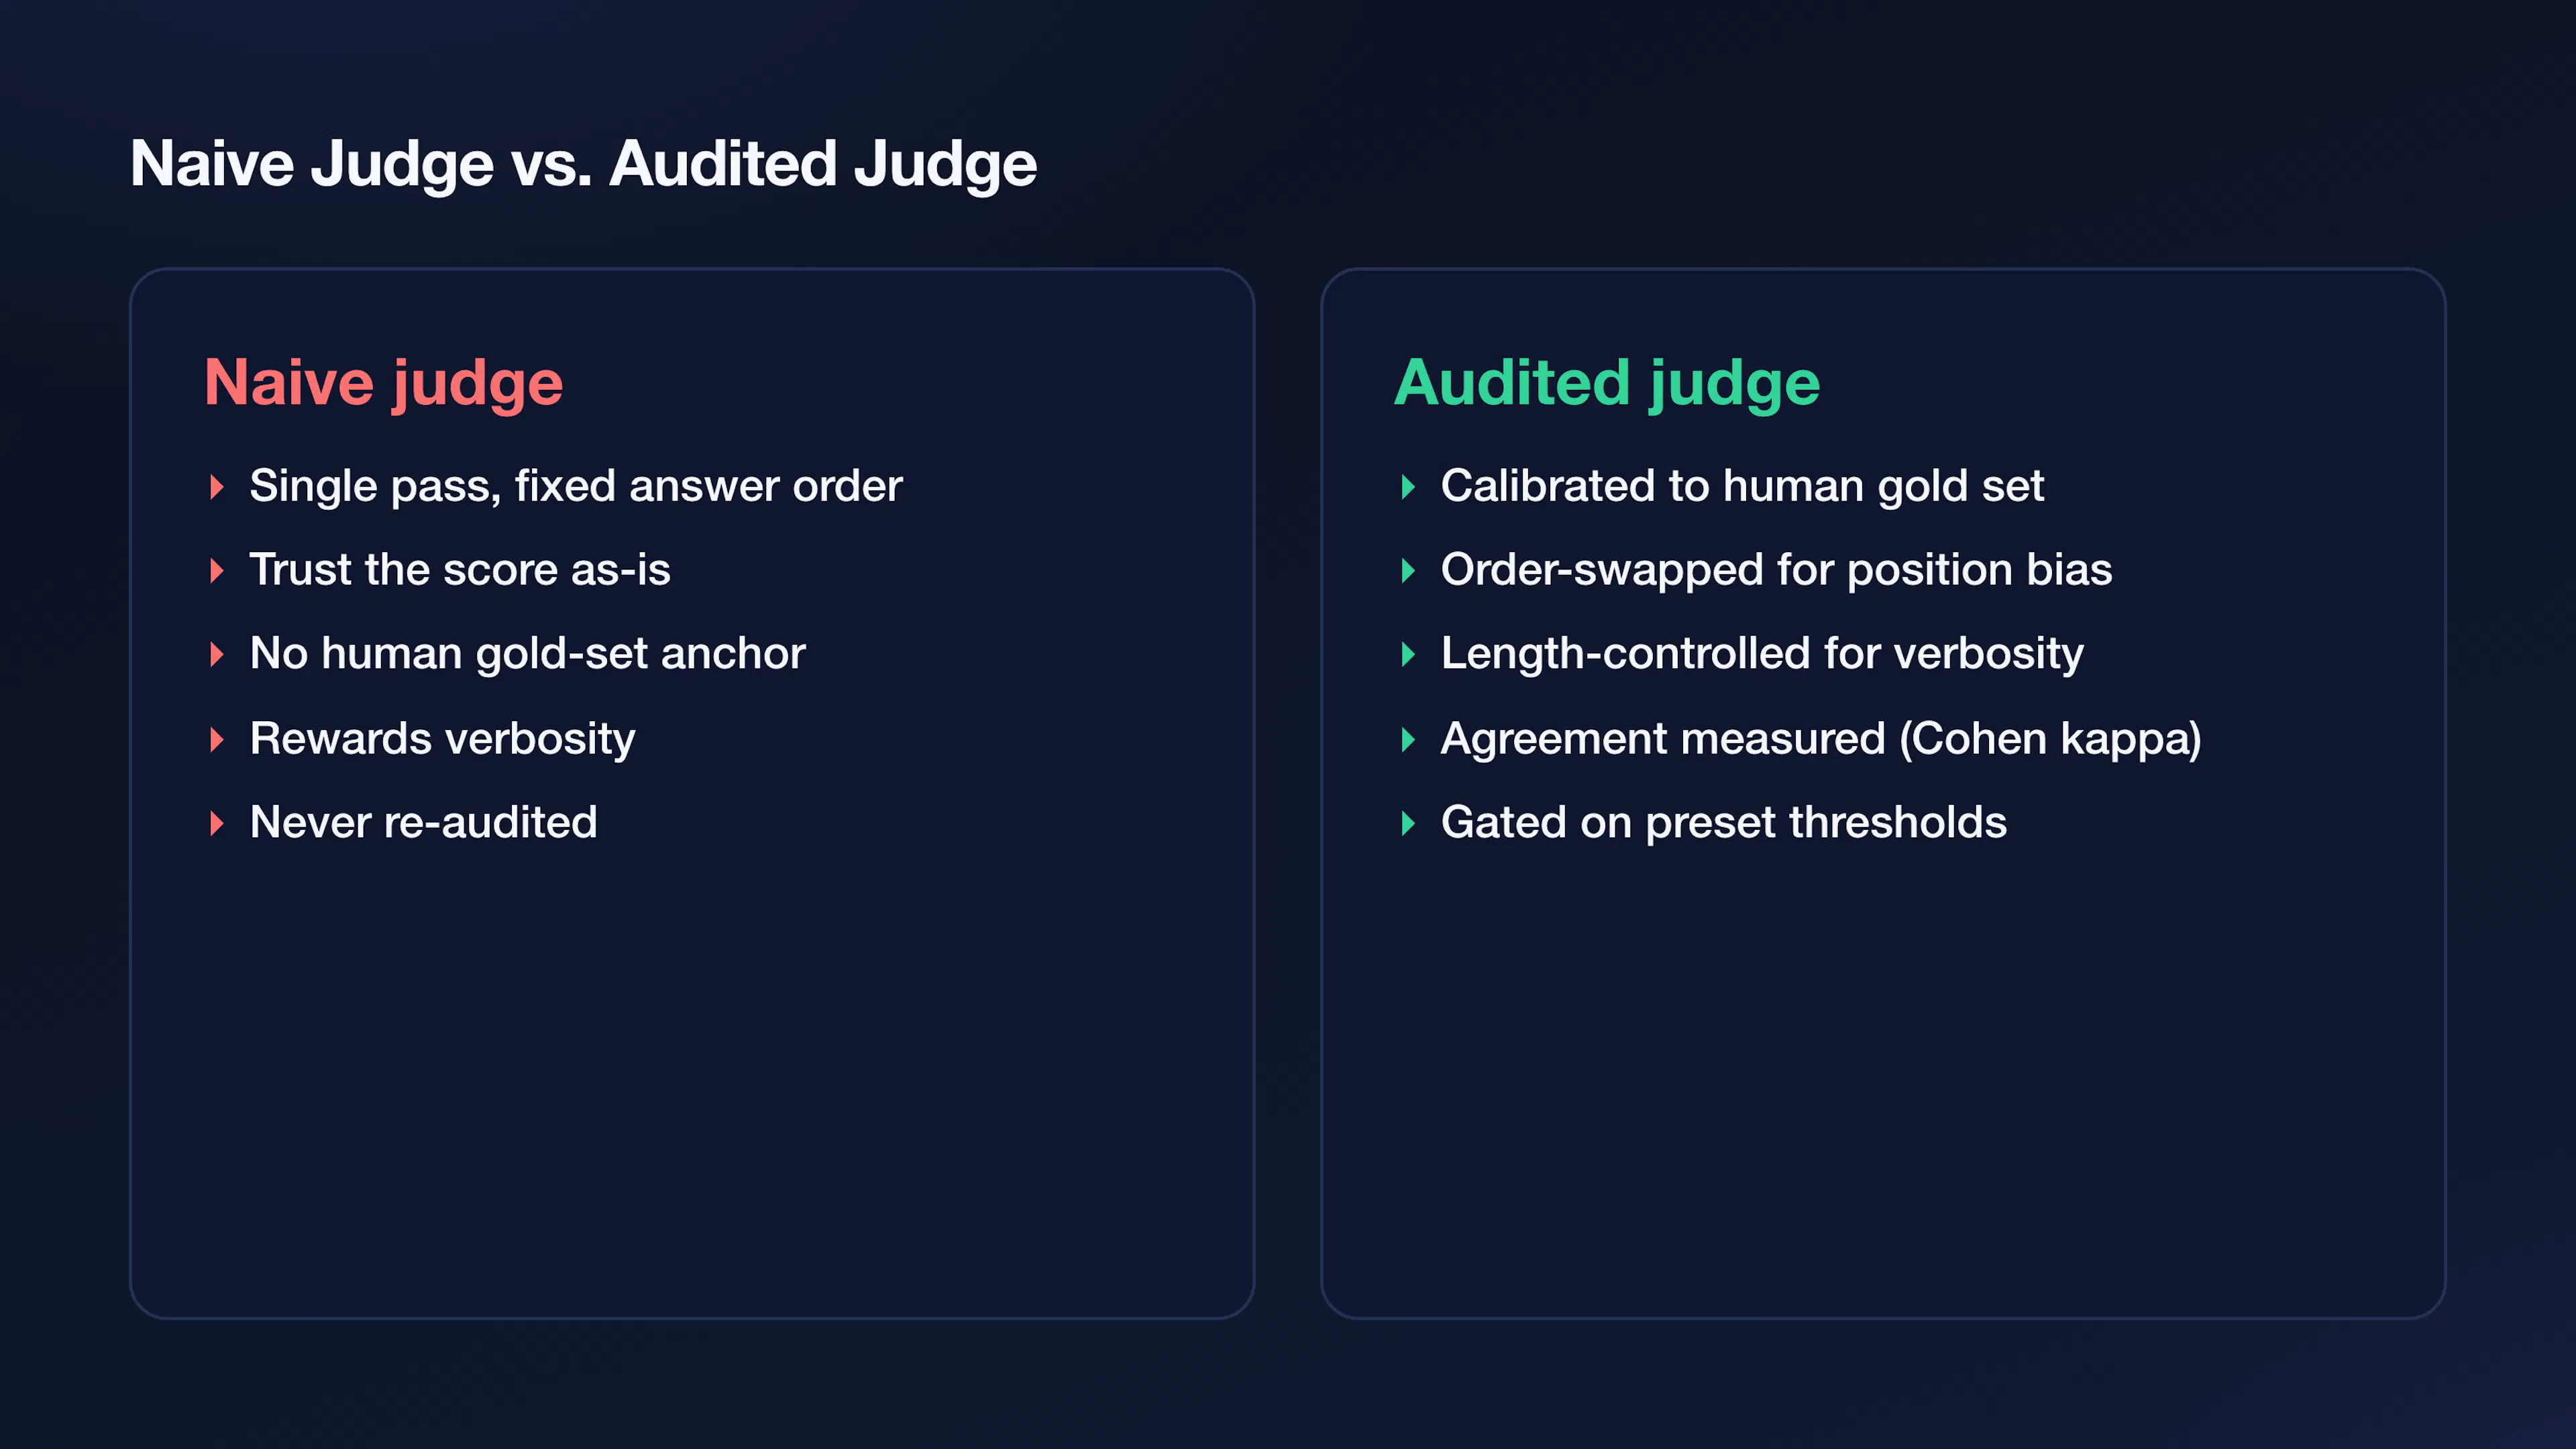Image resolution: width=2576 pixels, height=1449 pixels.
Task: Select the text Agreement measured (Cohen kappa)
Action: 1821,740
